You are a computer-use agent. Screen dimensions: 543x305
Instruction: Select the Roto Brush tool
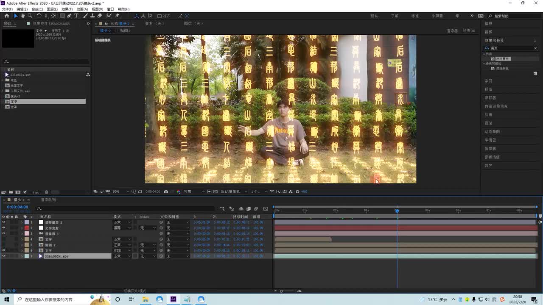pyautogui.click(x=109, y=16)
